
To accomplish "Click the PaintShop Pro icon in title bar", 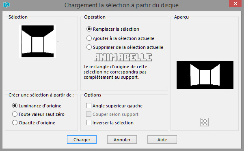I will (x=6, y=5).
